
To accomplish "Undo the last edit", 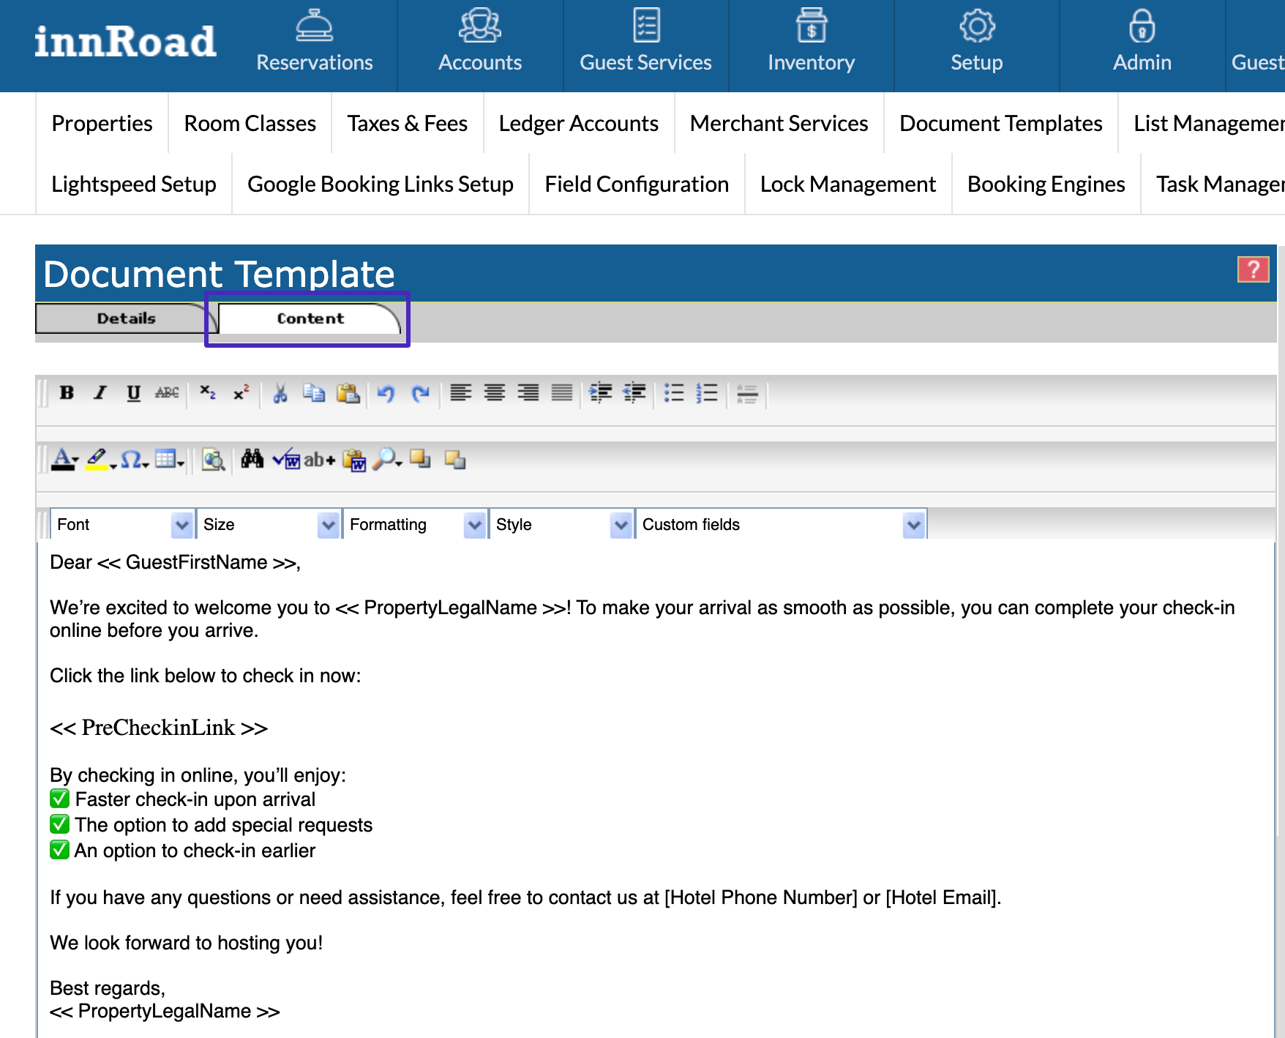I will (386, 393).
